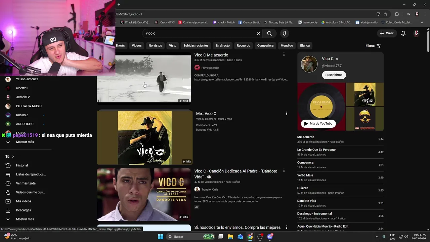
Task: Select the Compañera chip
Action: pos(265,45)
